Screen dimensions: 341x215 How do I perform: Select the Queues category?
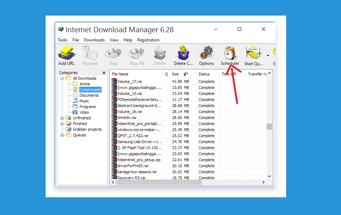pos(79,135)
